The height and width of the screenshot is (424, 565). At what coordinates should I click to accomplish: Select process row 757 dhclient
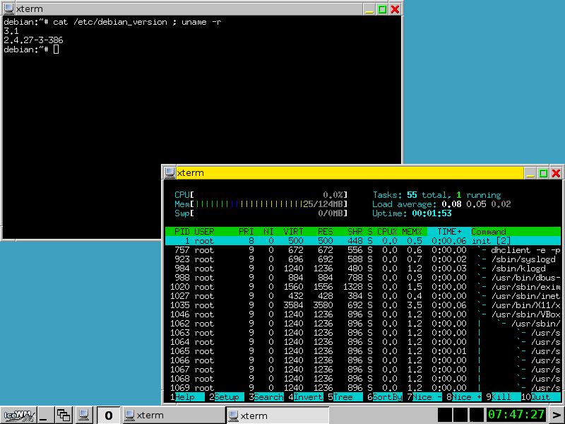tap(363, 250)
